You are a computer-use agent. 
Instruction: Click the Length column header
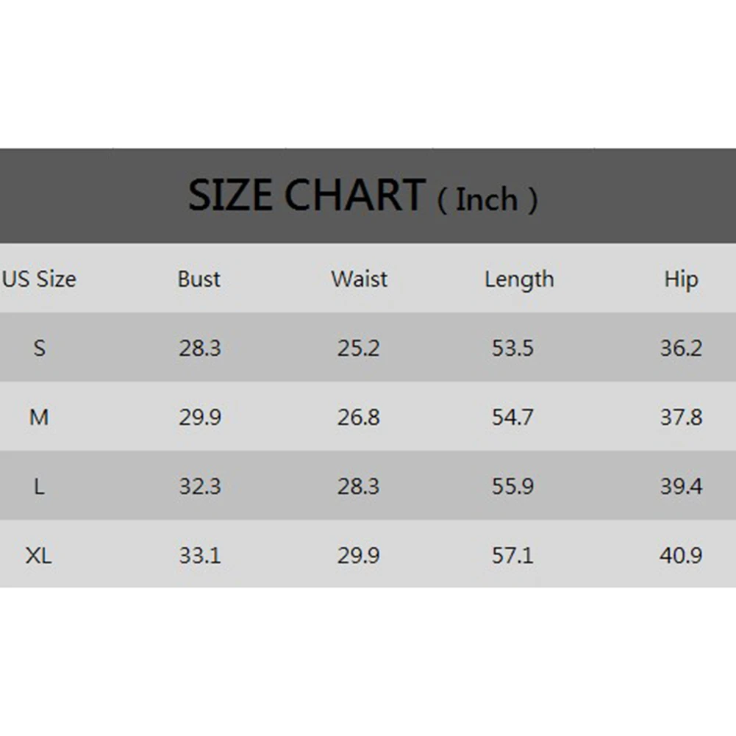[x=519, y=279]
